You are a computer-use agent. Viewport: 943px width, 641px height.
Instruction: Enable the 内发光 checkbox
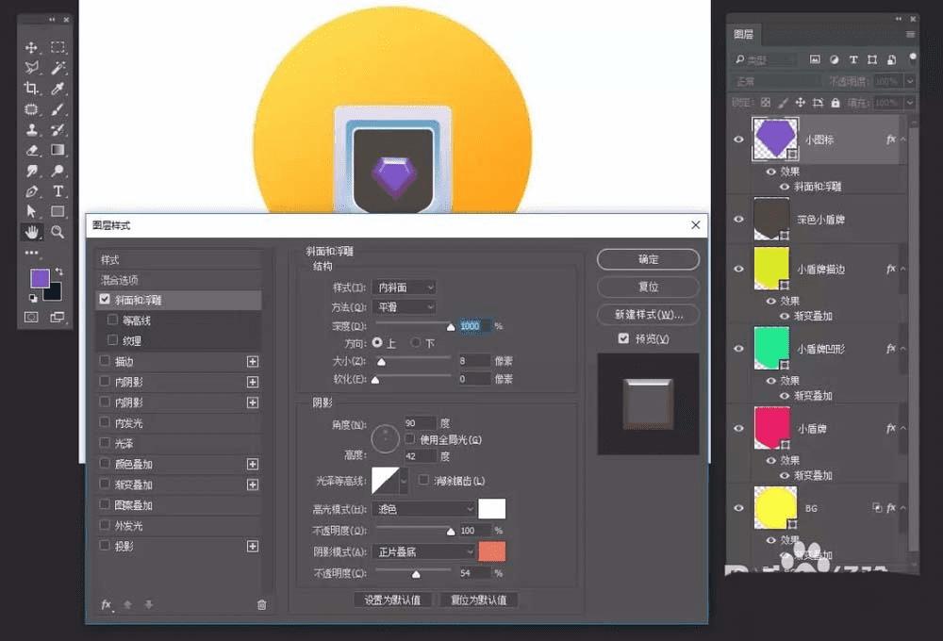pyautogui.click(x=105, y=422)
